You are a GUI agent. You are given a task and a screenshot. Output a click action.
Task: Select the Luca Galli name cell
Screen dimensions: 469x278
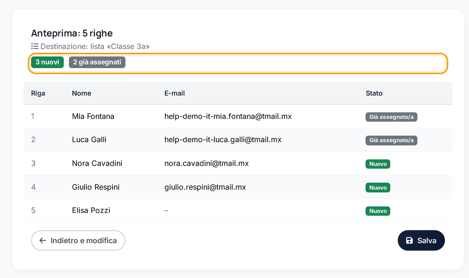[89, 140]
